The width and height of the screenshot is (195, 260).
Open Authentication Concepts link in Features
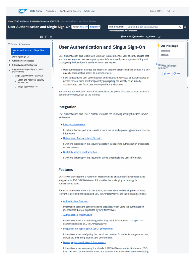[76, 201]
